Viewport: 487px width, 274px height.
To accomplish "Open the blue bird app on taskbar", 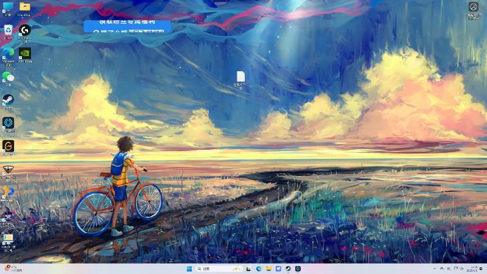I will [x=278, y=269].
